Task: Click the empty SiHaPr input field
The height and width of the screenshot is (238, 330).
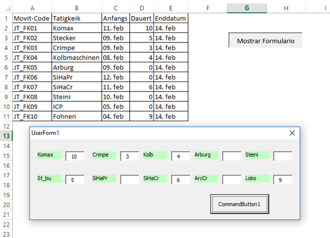Action: pos(130,180)
